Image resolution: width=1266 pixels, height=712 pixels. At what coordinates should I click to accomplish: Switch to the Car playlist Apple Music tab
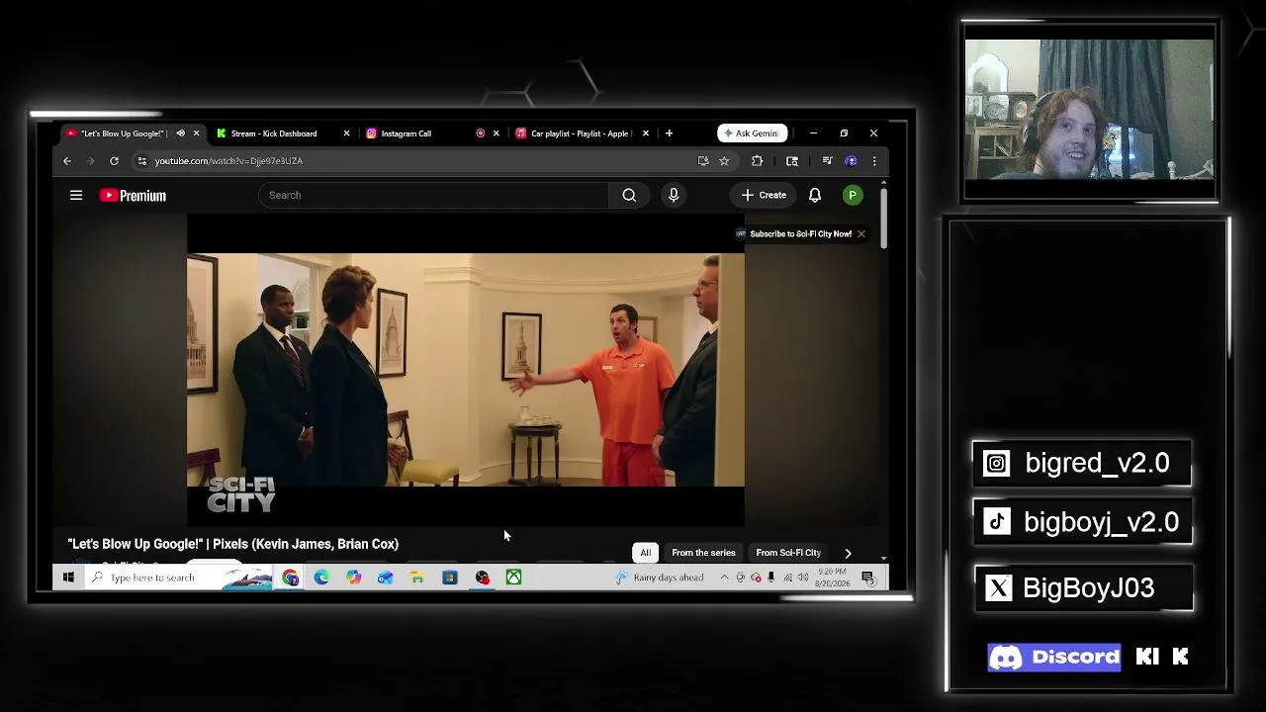pos(582,133)
